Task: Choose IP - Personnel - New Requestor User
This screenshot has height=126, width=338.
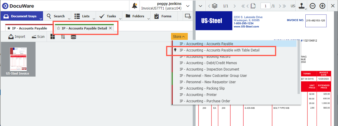Action: 234,82
